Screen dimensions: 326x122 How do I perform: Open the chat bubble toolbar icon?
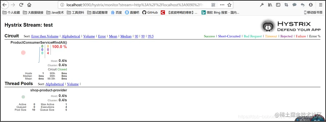[294, 5]
